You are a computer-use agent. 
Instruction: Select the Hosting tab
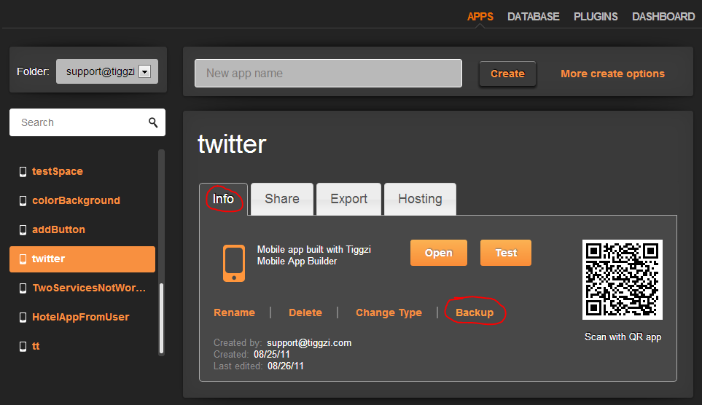coord(420,199)
